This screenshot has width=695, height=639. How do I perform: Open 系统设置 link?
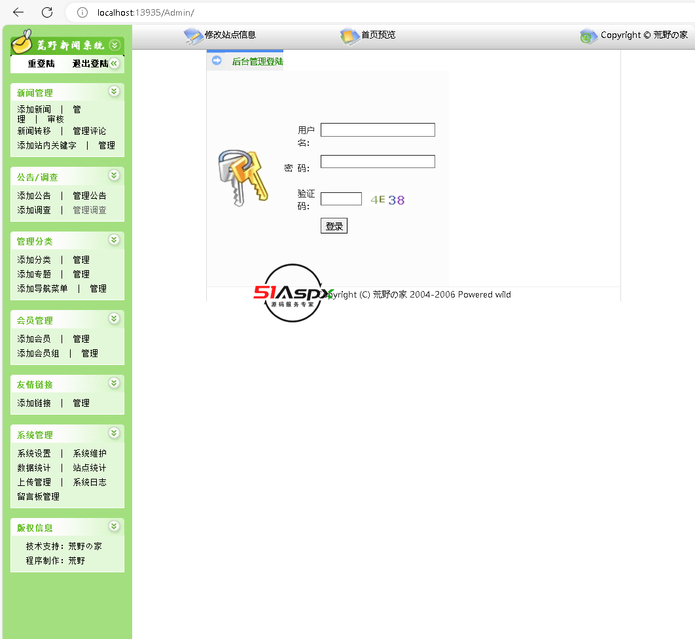34,453
